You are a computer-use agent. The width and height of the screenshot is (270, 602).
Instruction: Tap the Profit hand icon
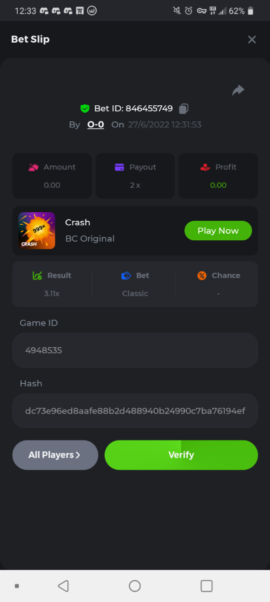point(205,167)
